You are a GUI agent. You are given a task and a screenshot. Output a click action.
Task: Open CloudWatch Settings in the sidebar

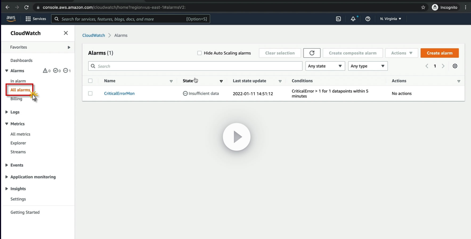pyautogui.click(x=18, y=199)
